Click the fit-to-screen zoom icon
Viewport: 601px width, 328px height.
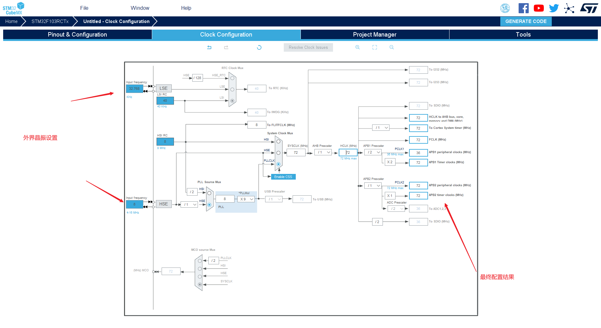coord(375,47)
